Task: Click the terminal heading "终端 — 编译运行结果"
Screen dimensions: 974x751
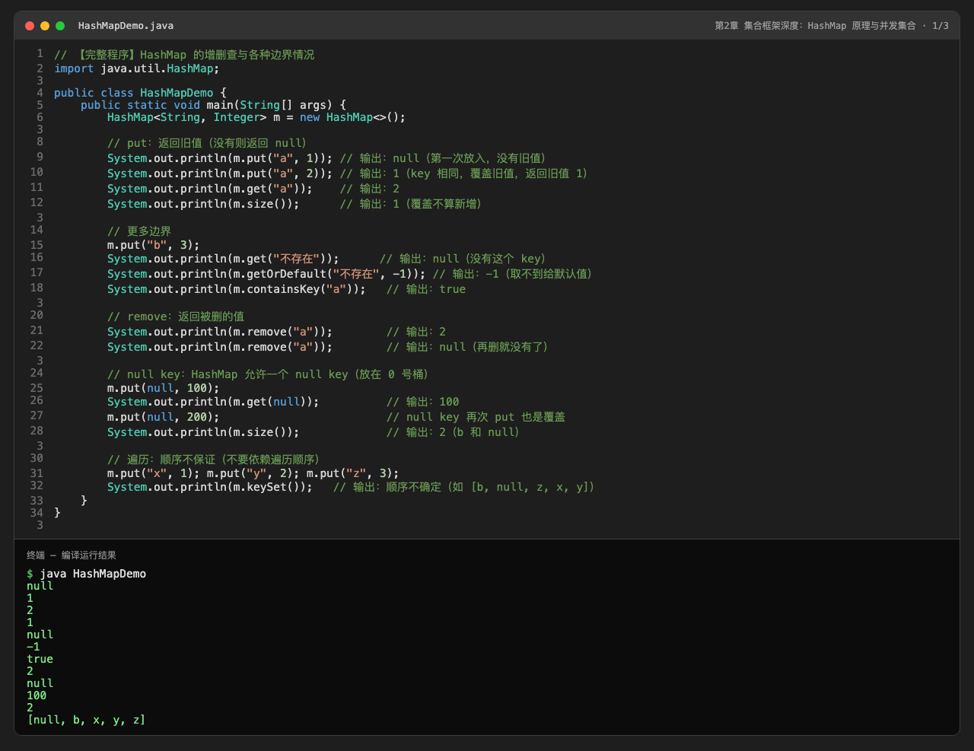Action: click(72, 555)
